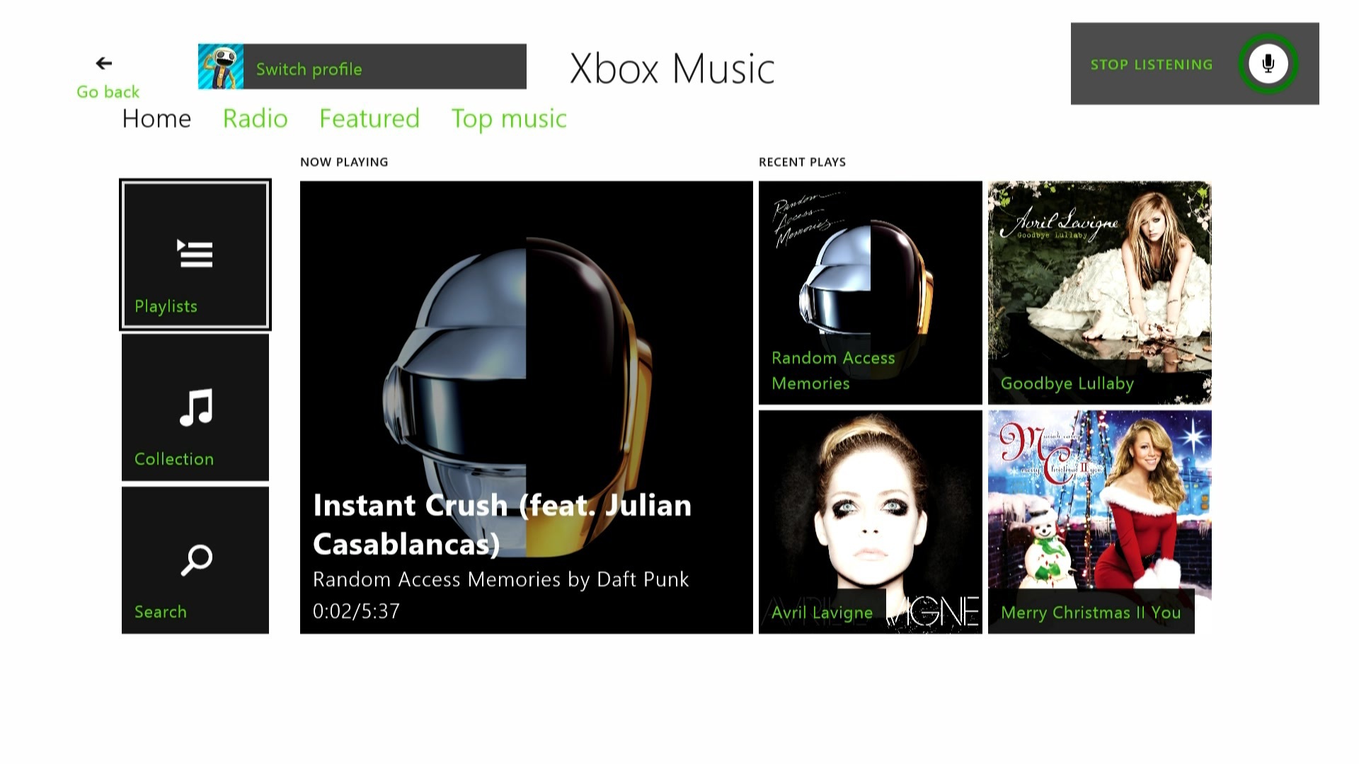1359x764 pixels.
Task: Open the Now Playing Daft Punk artwork
Action: click(527, 407)
